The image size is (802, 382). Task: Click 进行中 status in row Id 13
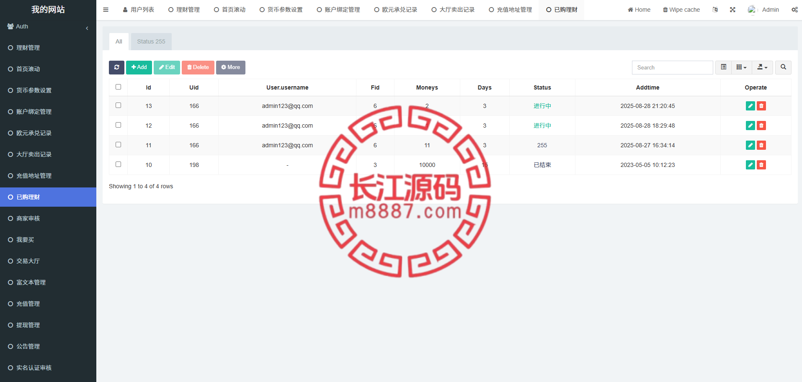coord(542,106)
